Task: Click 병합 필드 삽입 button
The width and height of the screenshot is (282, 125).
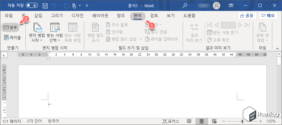Action: [x=122, y=39]
